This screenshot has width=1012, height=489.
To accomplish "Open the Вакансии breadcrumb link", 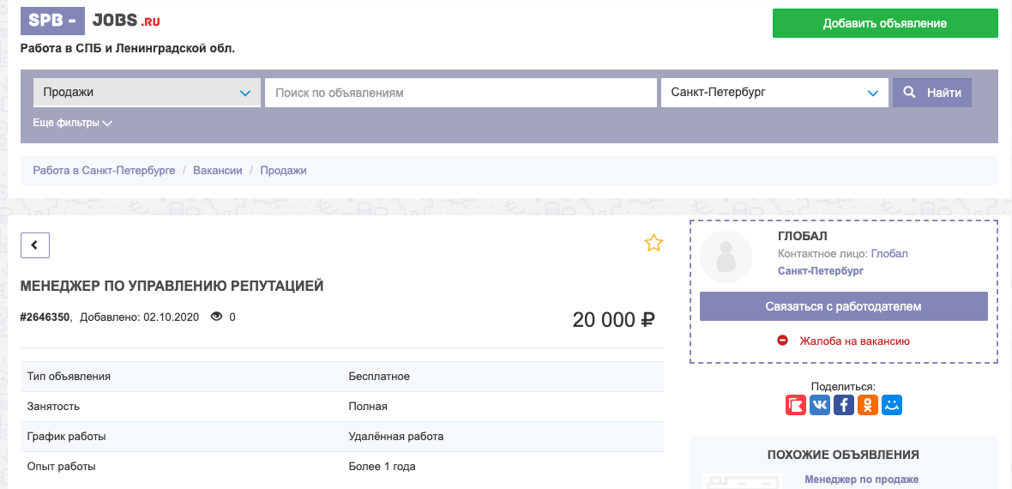I will (218, 171).
